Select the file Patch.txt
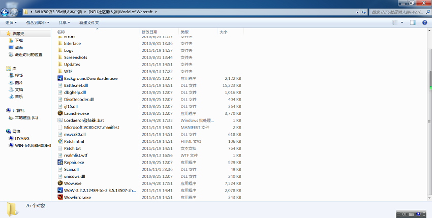This screenshot has height=218, width=432. (72, 148)
